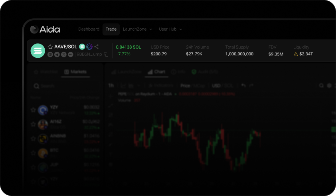
Task: Favorite AAVE/SOL with the star icon
Action: click(50, 47)
